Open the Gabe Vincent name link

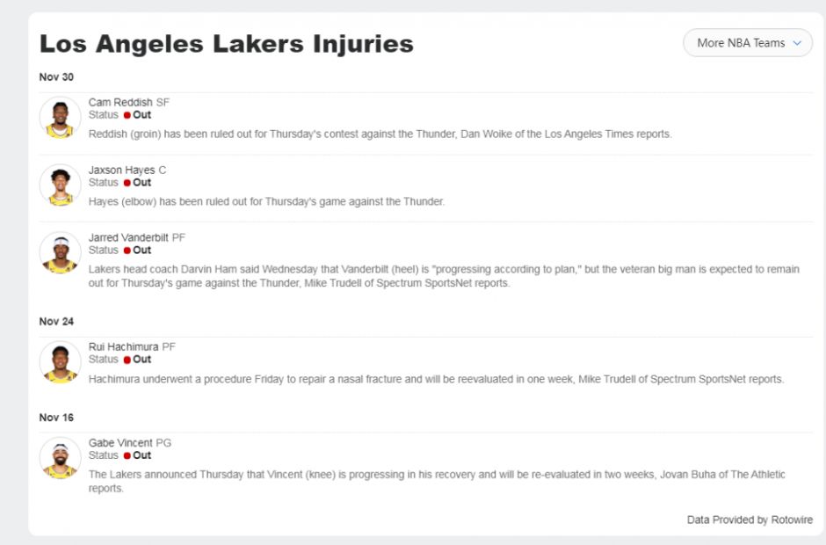[x=120, y=443]
